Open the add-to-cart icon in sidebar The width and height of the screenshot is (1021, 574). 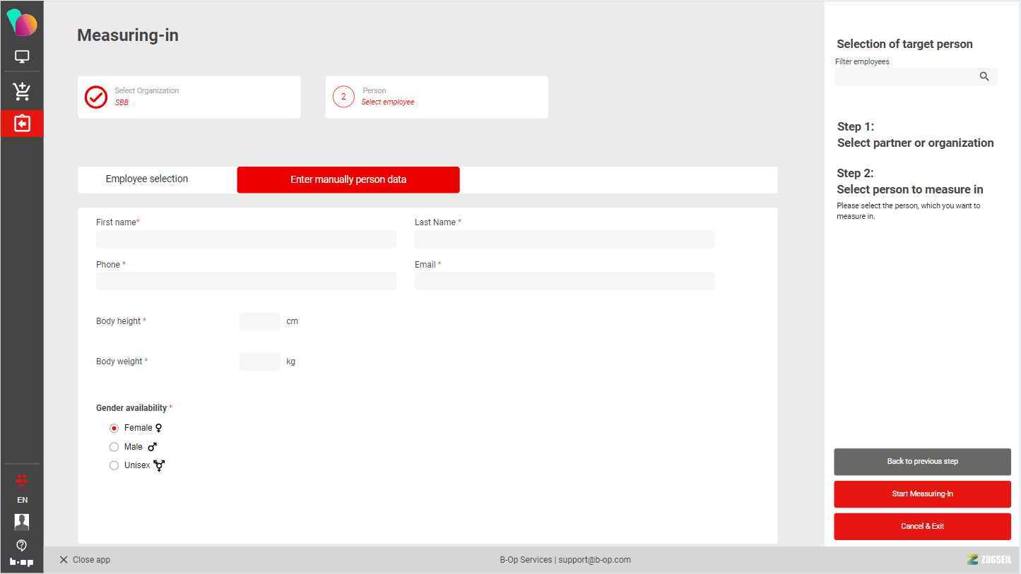(x=22, y=91)
